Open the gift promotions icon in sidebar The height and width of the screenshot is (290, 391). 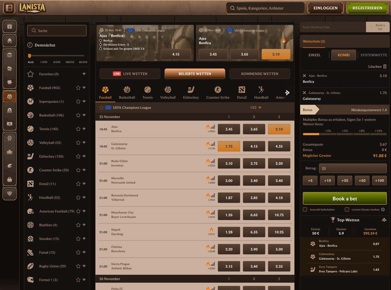pos(9,27)
